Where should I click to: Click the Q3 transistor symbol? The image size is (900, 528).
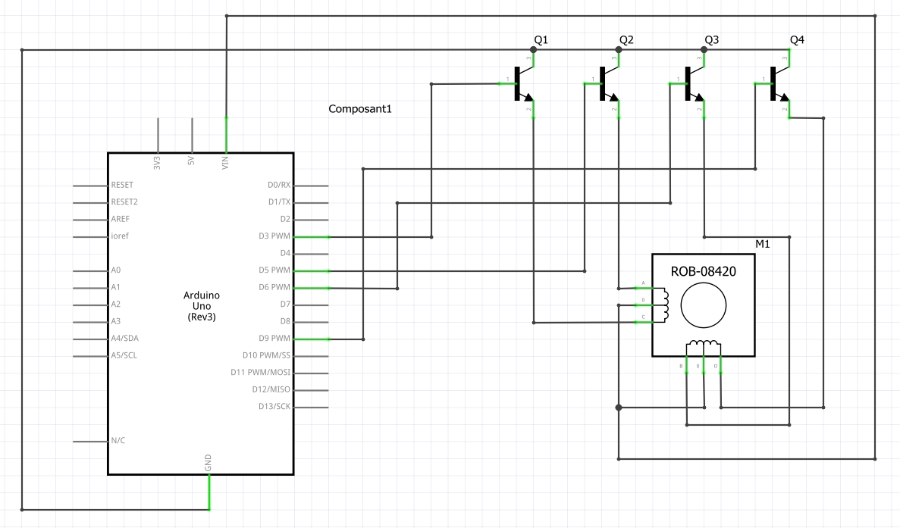point(691,83)
